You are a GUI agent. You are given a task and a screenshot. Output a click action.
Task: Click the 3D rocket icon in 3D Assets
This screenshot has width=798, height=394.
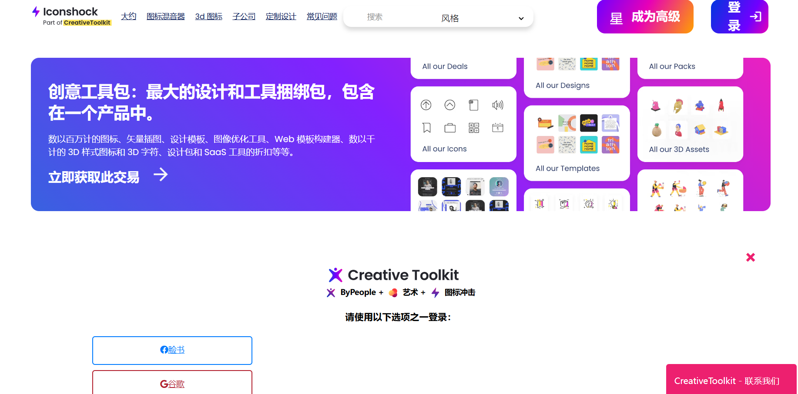click(721, 105)
